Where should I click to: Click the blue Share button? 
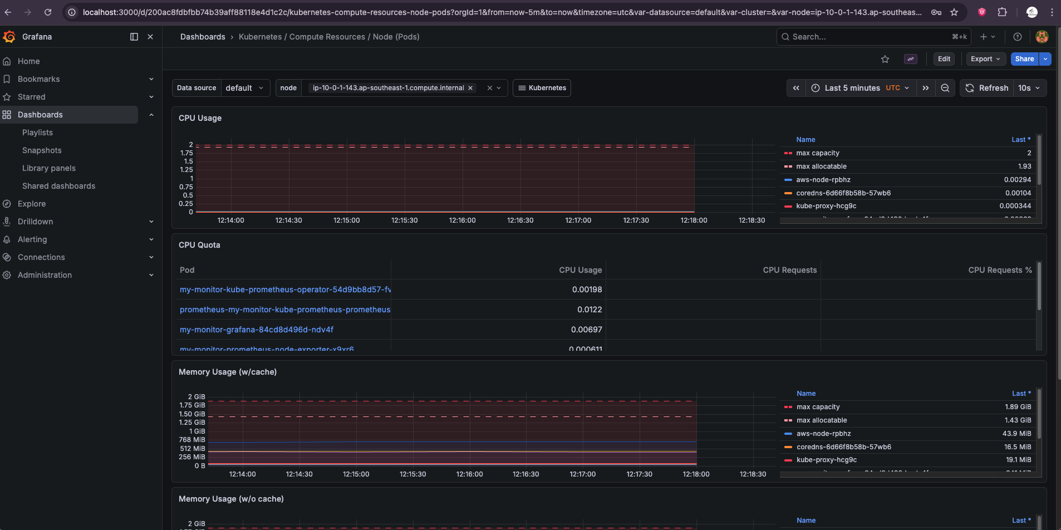[1024, 59]
